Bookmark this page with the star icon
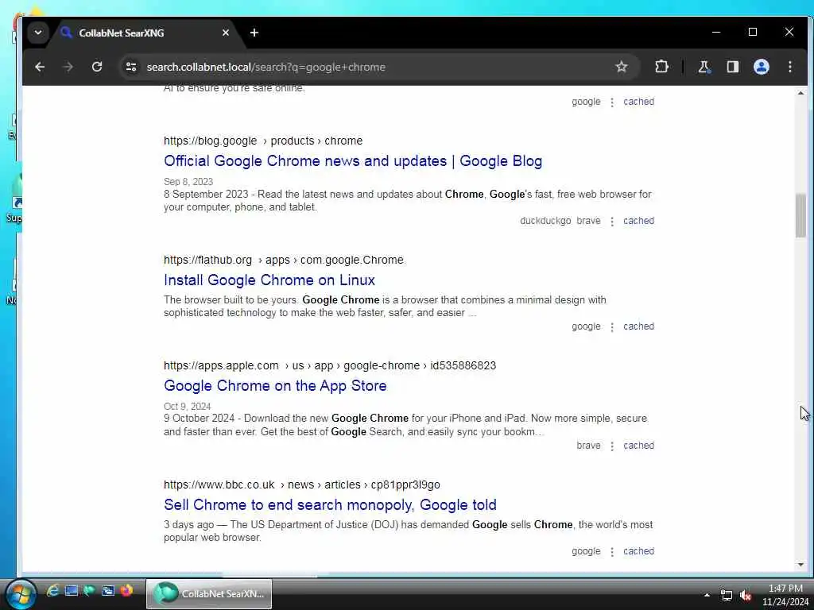The height and width of the screenshot is (610, 814). tap(622, 67)
